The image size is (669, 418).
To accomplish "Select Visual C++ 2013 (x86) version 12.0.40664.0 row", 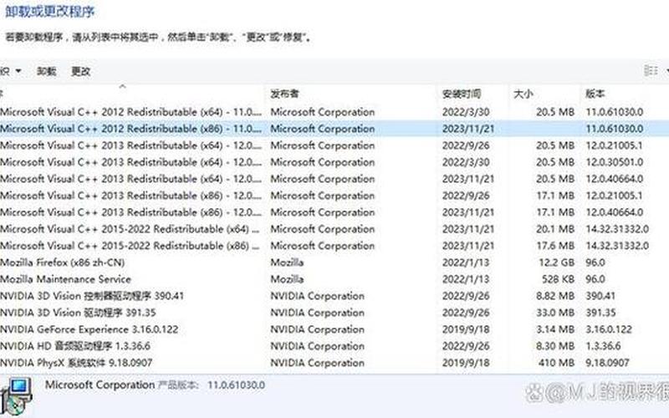I will coord(334,212).
